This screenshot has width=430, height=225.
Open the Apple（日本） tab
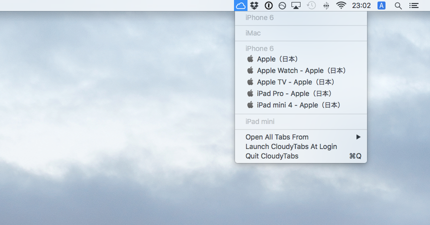(301, 59)
